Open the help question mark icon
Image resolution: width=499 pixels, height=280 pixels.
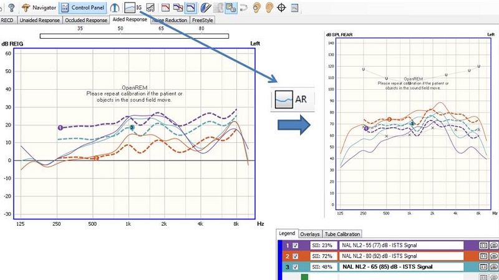click(11, 7)
